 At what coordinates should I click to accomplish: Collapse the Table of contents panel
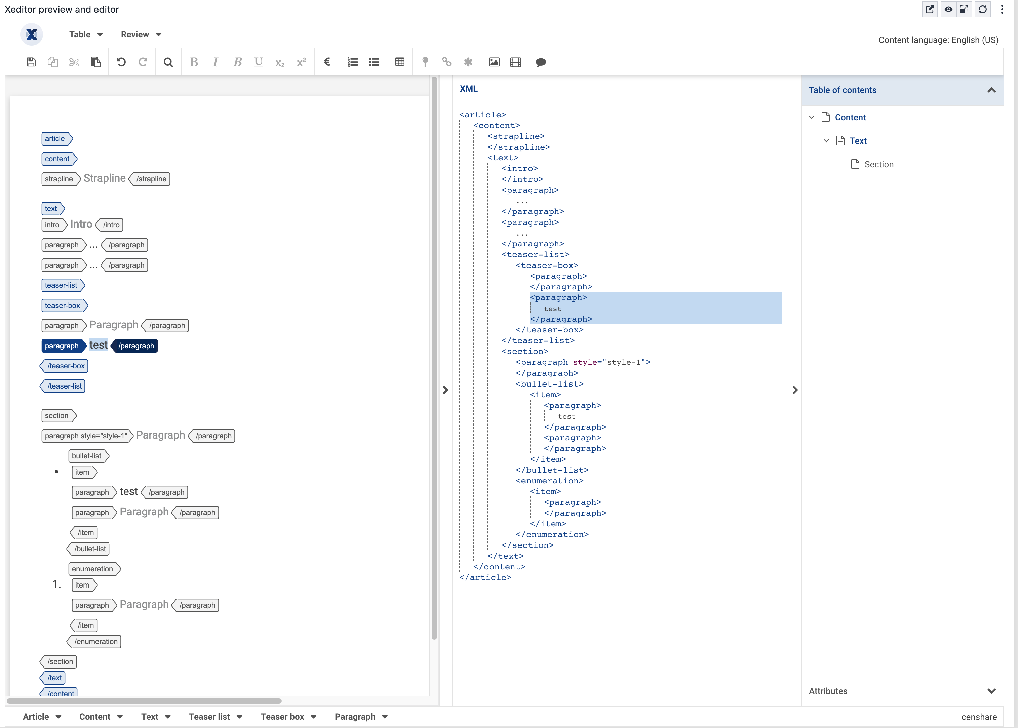(x=991, y=90)
